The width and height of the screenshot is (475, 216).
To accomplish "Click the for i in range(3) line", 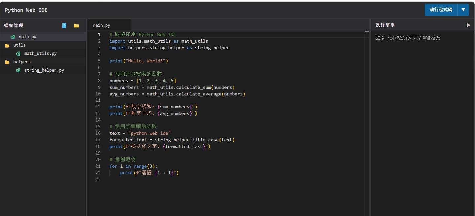I will tap(134, 166).
